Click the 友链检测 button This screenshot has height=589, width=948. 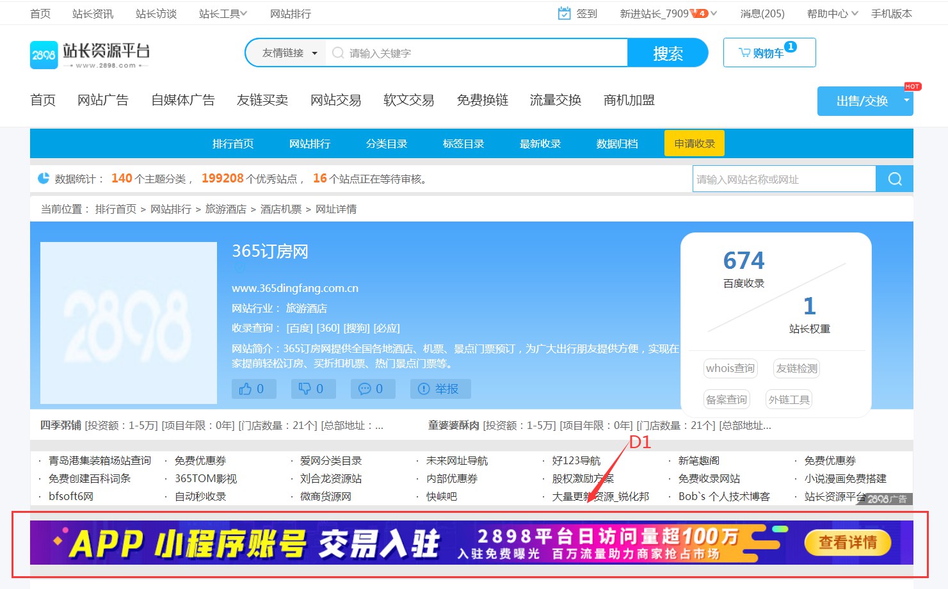coord(796,368)
